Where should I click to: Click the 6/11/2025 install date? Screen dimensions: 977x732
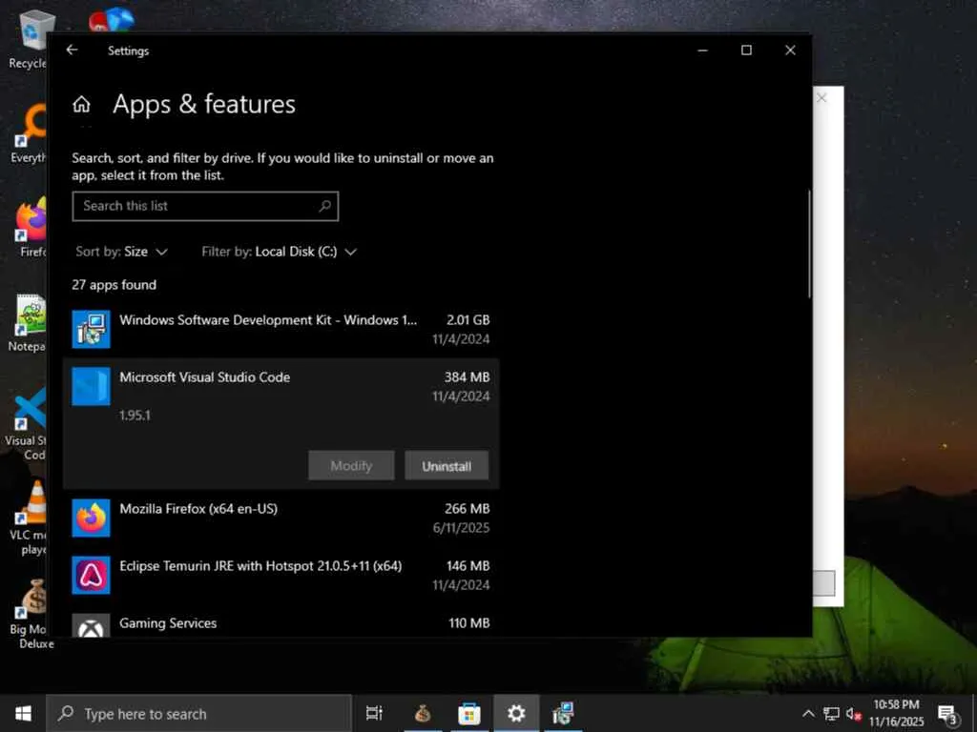click(461, 528)
